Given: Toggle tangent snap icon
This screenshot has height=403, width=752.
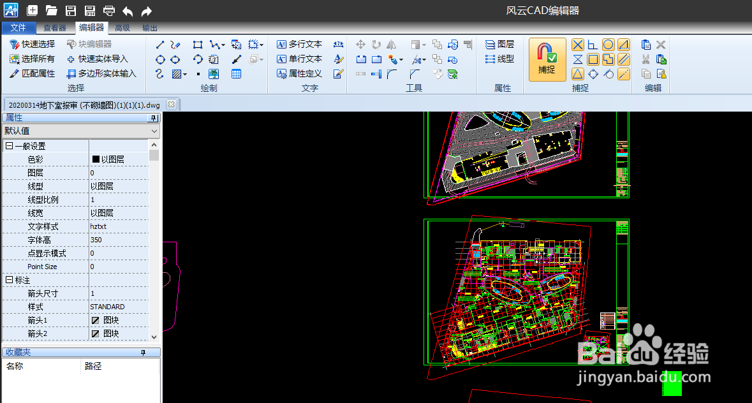Looking at the screenshot, I should coord(608,74).
